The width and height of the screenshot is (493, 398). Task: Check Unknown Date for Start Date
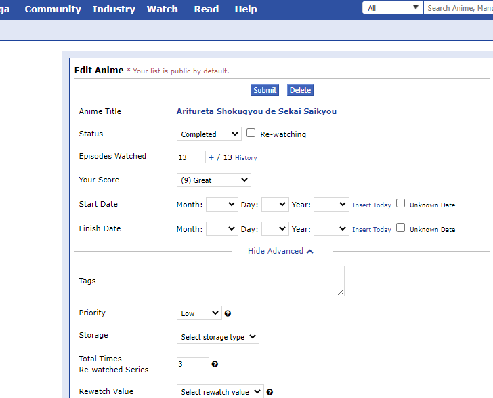point(401,203)
